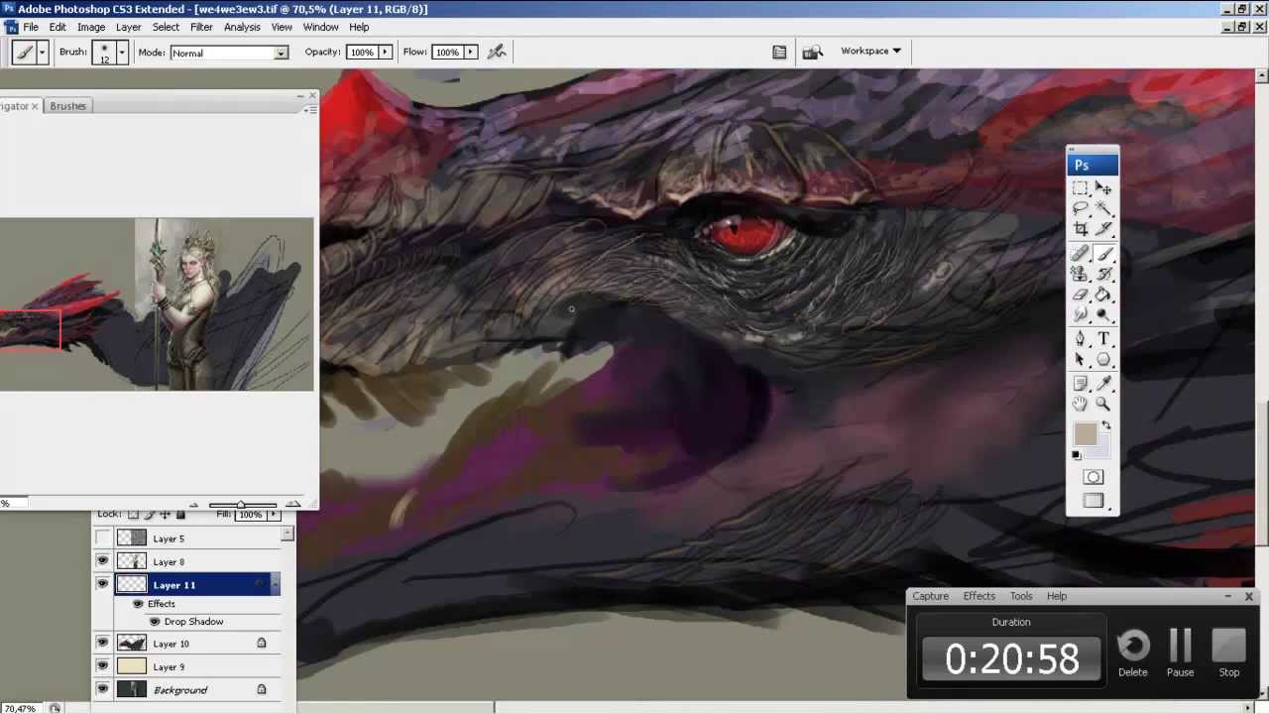This screenshot has height=714, width=1269.
Task: Click the foreground color swatch
Action: coord(1084,433)
